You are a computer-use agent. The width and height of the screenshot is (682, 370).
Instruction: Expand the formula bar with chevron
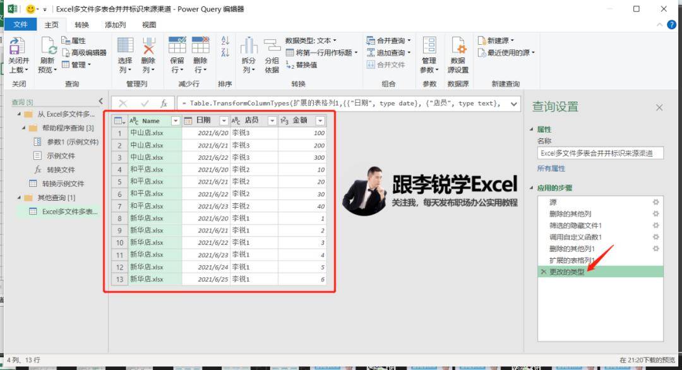tap(513, 104)
